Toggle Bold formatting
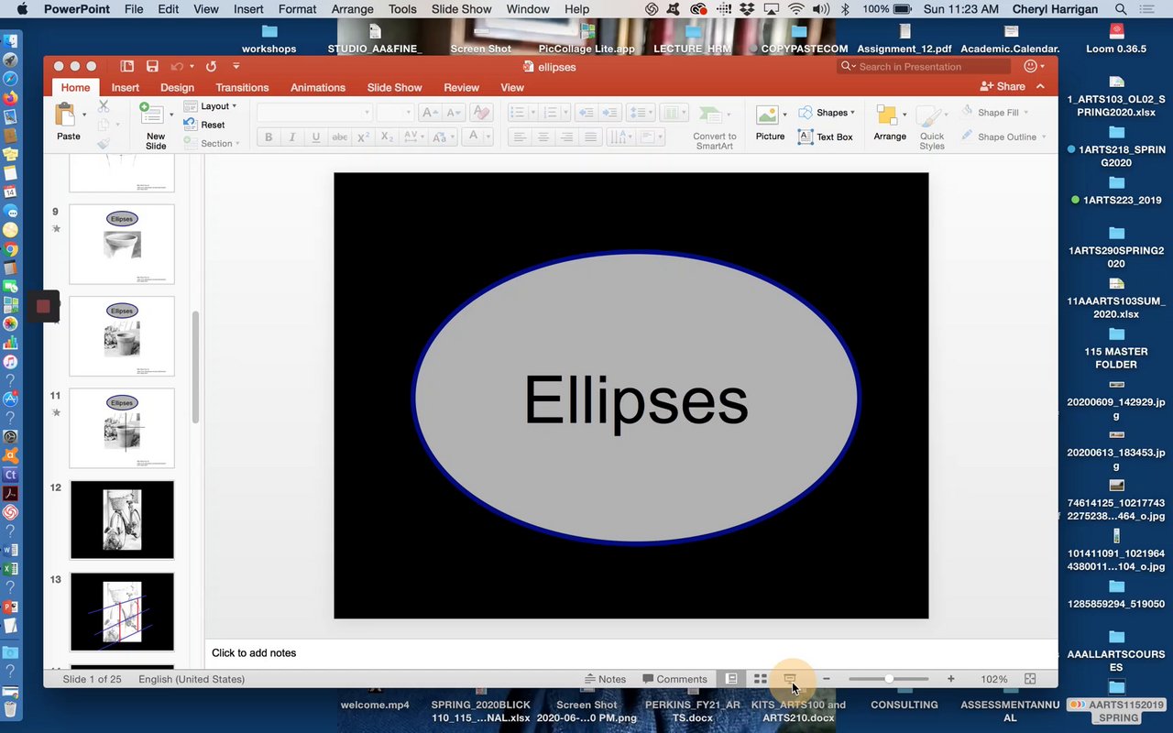Viewport: 1173px width, 733px height. [x=269, y=137]
